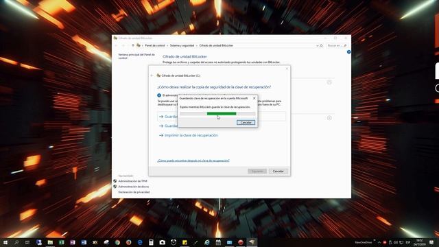
Task: Open the taskbar clock and date
Action: tap(419, 242)
